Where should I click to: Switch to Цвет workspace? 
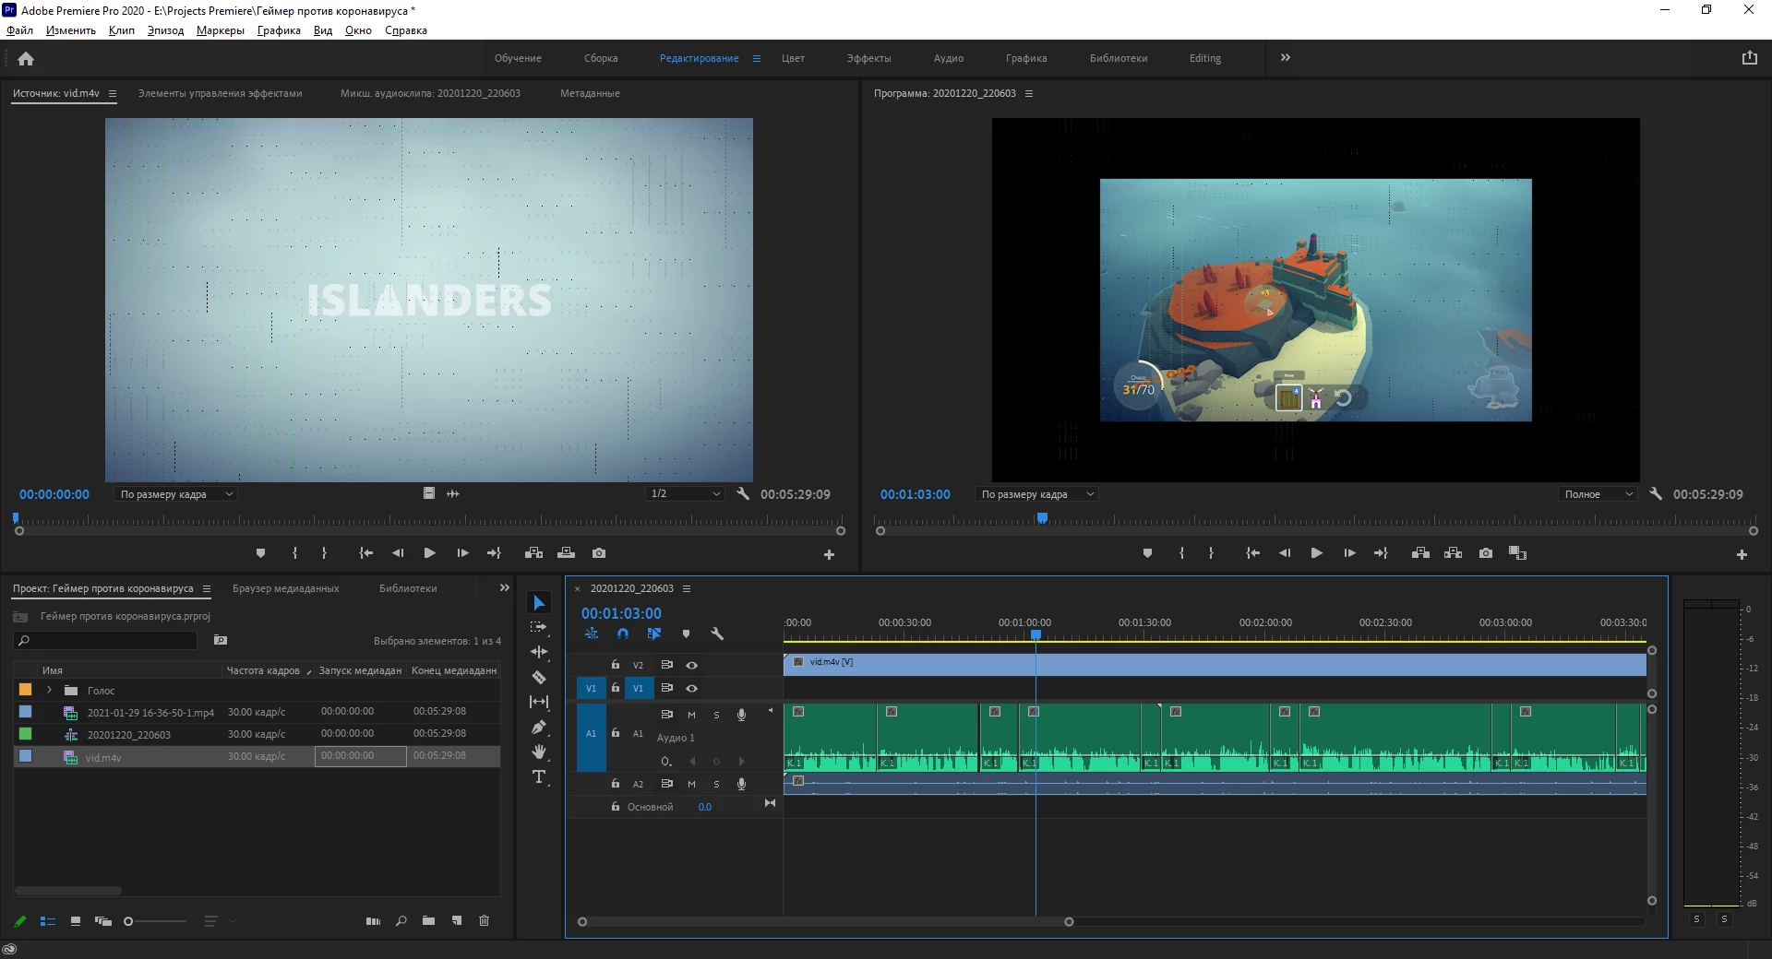click(793, 58)
